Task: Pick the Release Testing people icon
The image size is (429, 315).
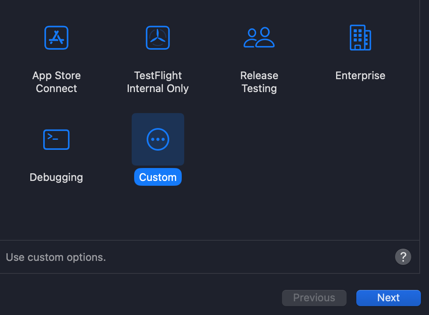Action: [259, 38]
